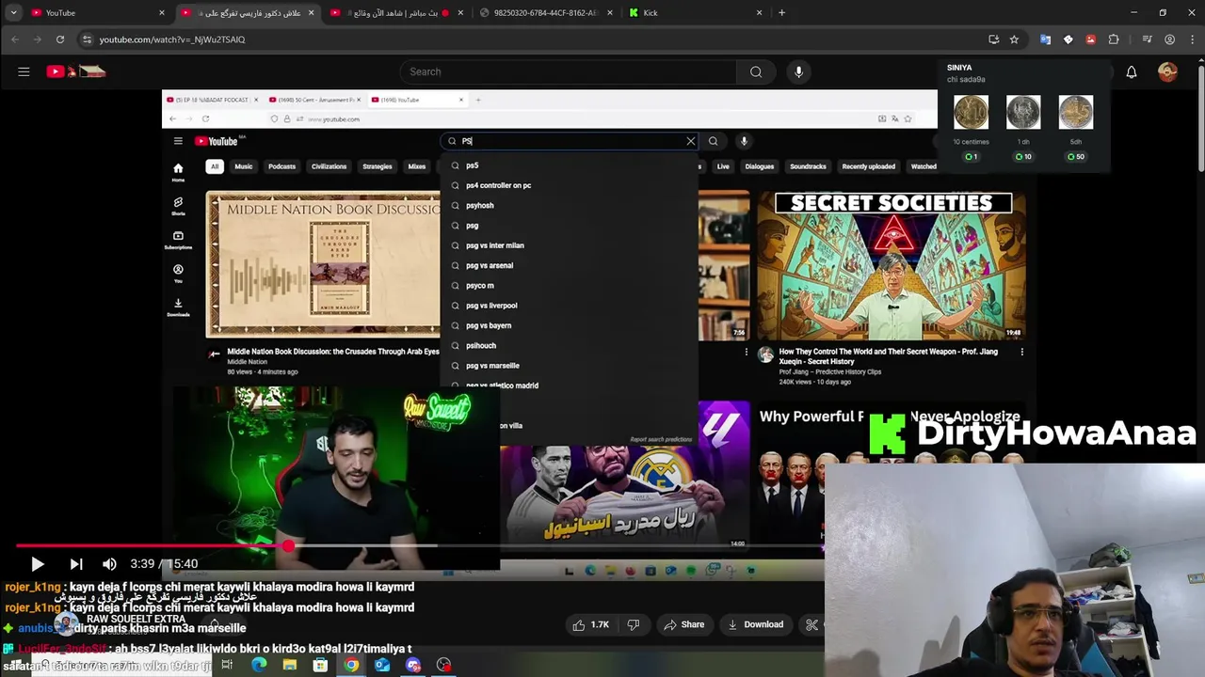The height and width of the screenshot is (677, 1205).
Task: Skip to the next video
Action: click(76, 564)
